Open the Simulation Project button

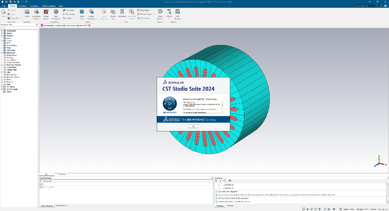[x=36, y=14]
